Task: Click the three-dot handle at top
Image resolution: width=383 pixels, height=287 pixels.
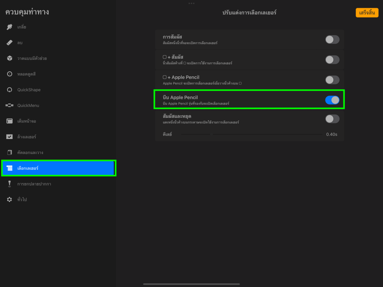Action: click(191, 3)
